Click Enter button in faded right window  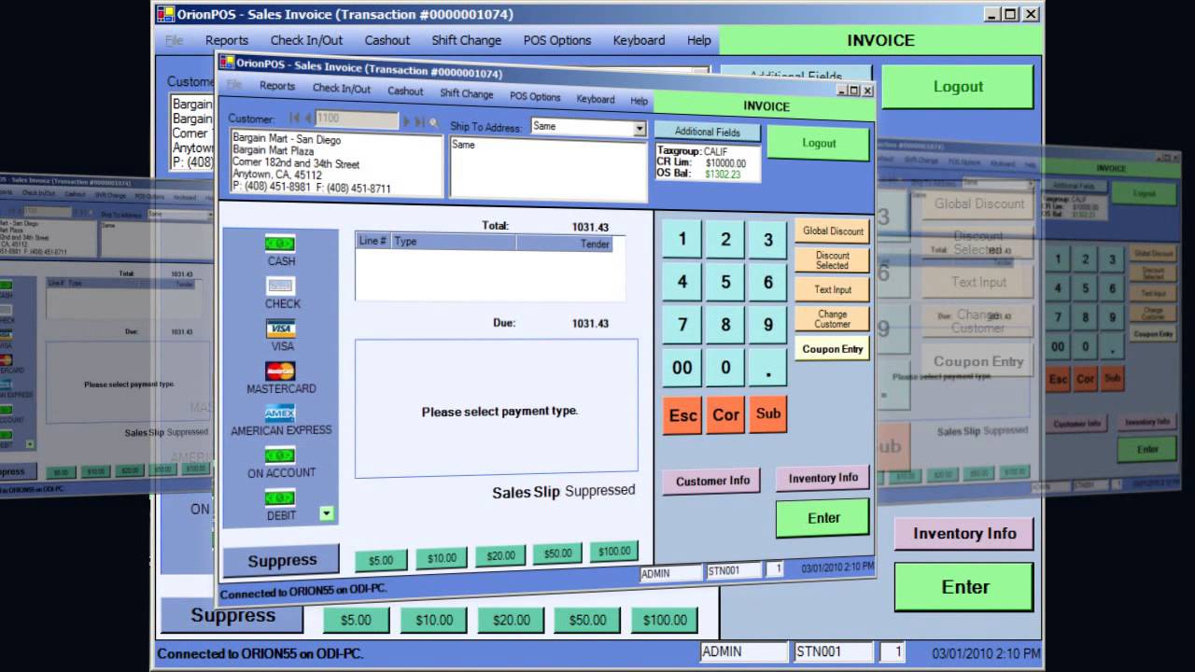point(1147,449)
